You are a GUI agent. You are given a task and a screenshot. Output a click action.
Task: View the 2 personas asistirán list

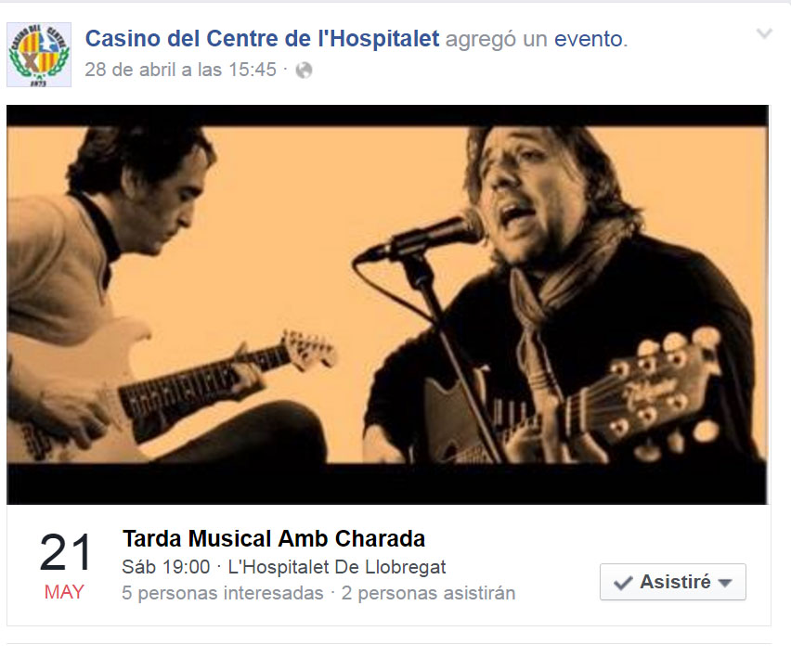[428, 593]
